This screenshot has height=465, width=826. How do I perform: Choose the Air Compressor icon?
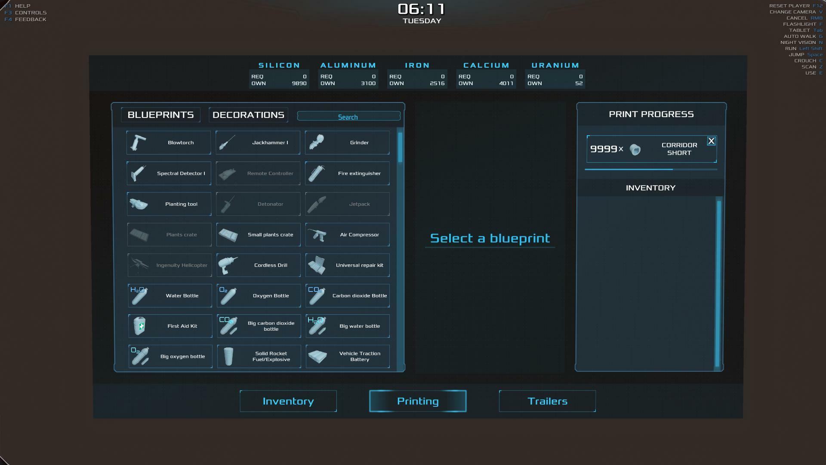tap(317, 235)
